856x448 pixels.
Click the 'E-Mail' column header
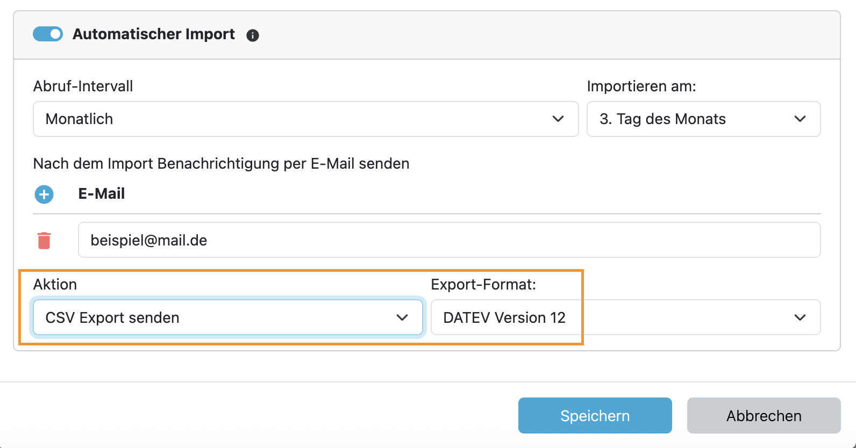(x=102, y=194)
